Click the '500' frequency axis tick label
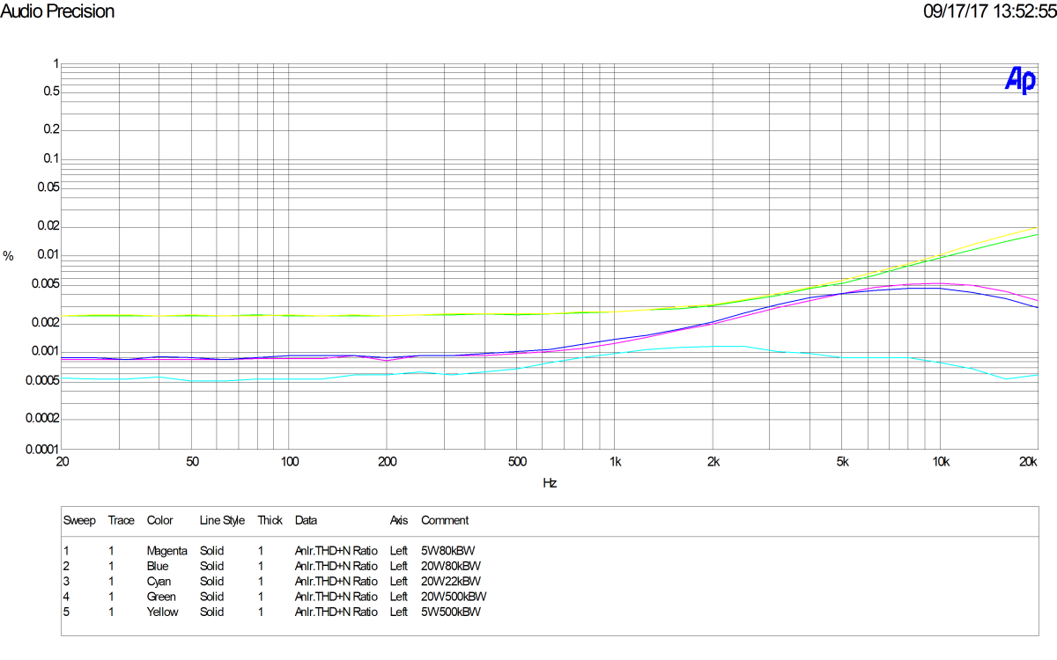Screen dimensions: 1057x660 [x=517, y=462]
